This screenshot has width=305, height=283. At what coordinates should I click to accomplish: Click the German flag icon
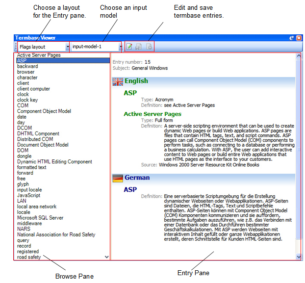pyautogui.click(x=118, y=179)
